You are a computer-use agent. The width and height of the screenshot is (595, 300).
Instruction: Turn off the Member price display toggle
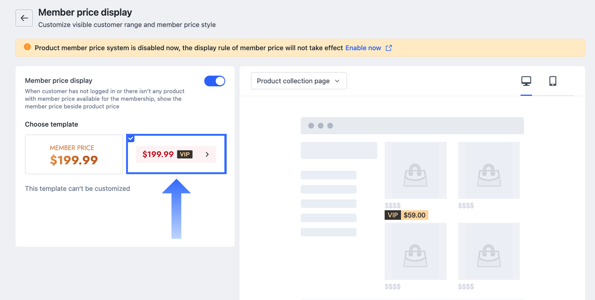(x=215, y=81)
